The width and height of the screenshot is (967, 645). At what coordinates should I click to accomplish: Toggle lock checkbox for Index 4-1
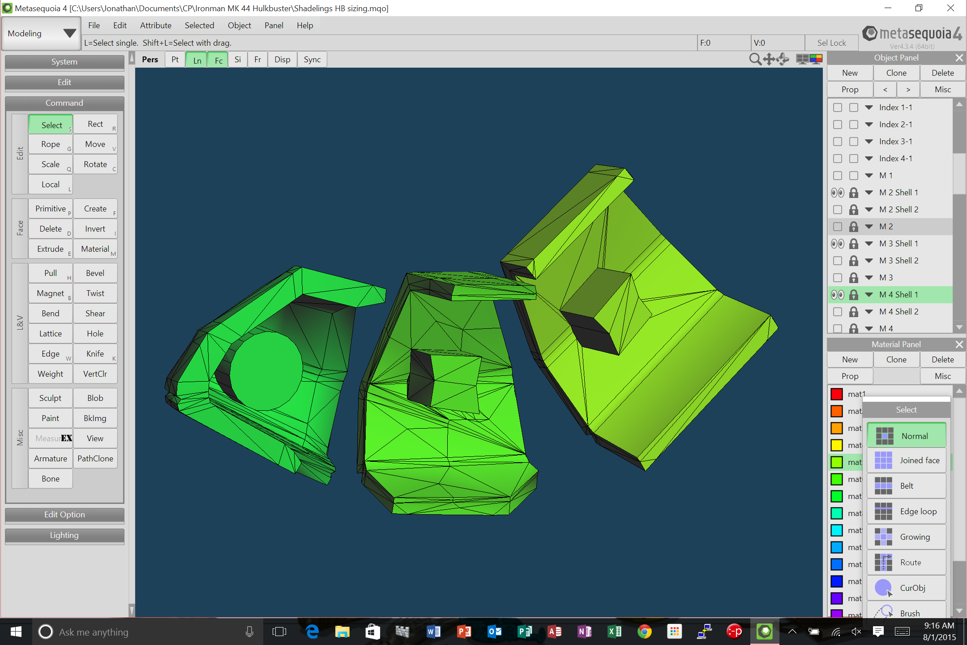pos(854,159)
